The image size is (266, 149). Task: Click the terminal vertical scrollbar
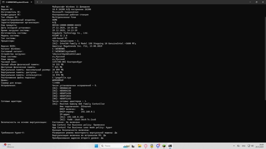point(265,58)
